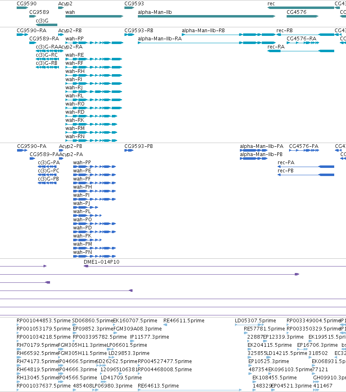Click transcript label rec-RB
This screenshot has width=346, height=392.
(x=285, y=31)
